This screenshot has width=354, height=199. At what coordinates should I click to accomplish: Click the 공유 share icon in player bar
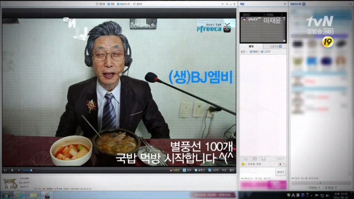pyautogui.click(x=187, y=170)
